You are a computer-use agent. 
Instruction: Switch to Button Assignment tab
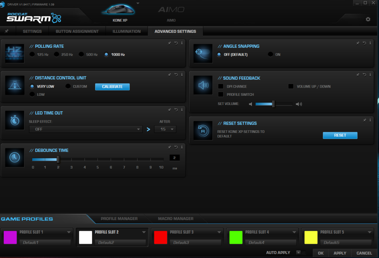pyautogui.click(x=77, y=31)
